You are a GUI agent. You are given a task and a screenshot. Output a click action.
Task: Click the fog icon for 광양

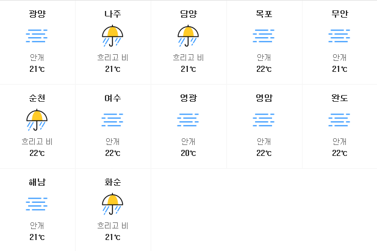click(37, 36)
